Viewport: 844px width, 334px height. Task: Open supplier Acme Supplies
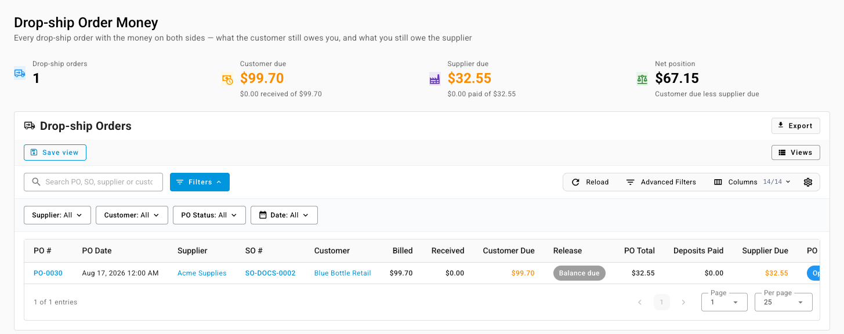point(202,273)
